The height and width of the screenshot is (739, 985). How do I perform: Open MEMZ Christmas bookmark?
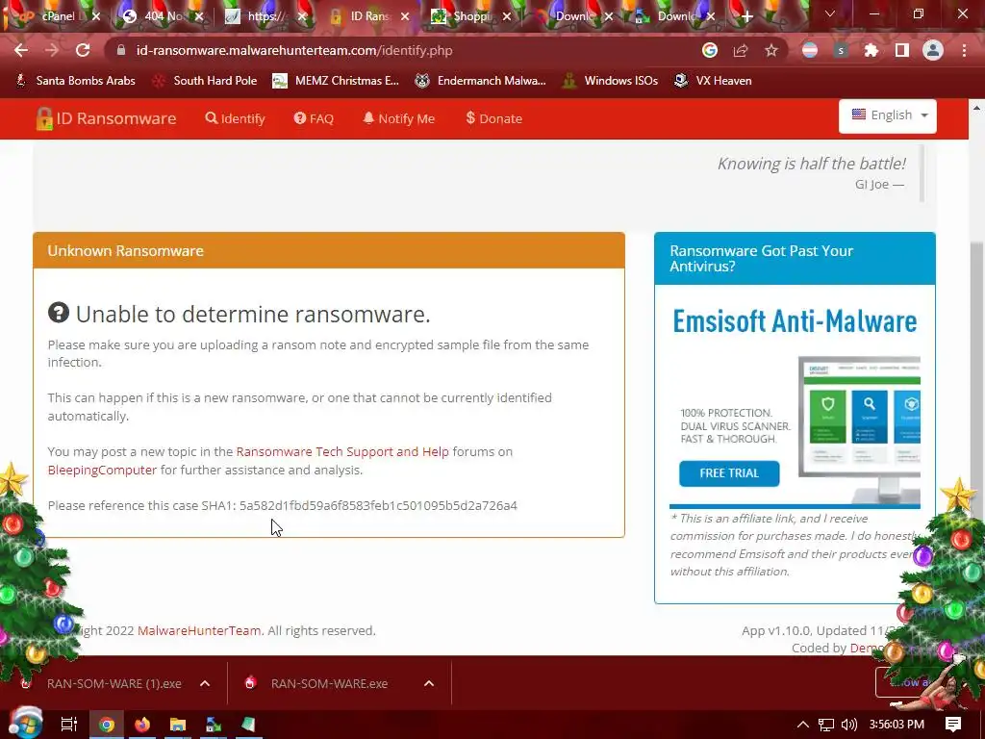[x=336, y=81]
